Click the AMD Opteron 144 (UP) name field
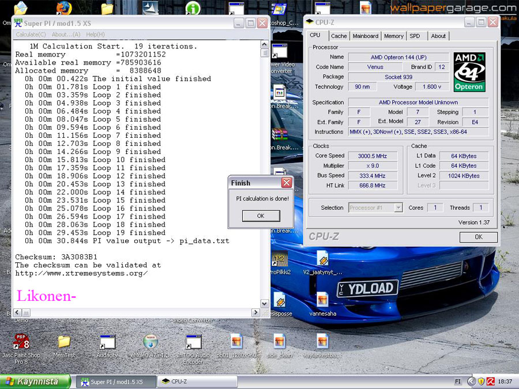519x389 pixels. [398, 57]
